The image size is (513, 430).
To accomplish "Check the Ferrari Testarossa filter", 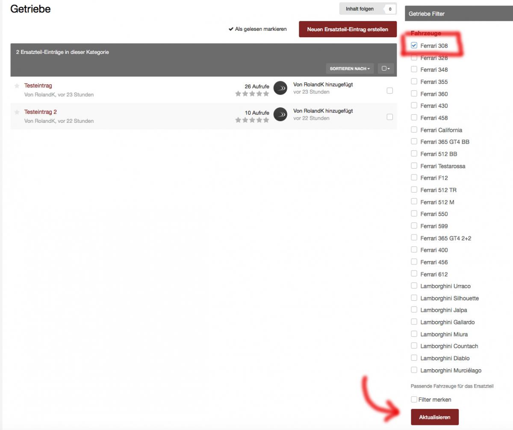I will pos(414,166).
